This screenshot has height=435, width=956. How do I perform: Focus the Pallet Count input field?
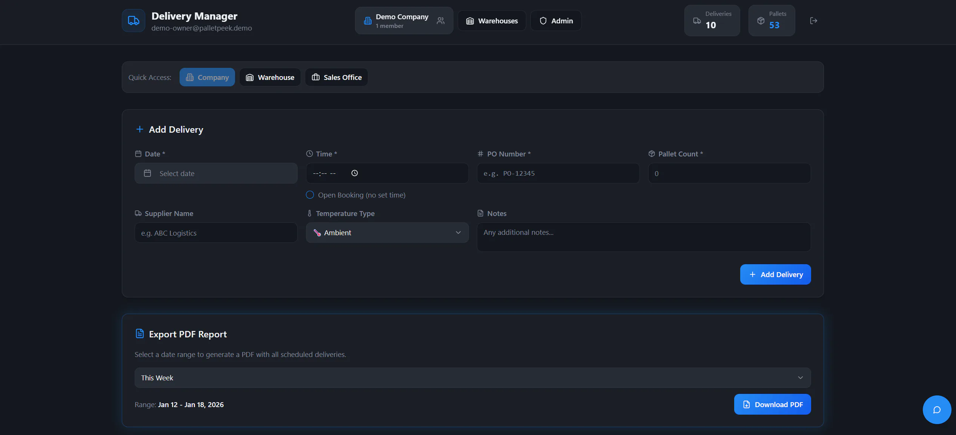pyautogui.click(x=729, y=173)
